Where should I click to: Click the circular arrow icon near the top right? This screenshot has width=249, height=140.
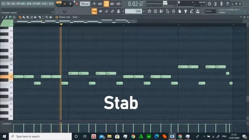click(209, 4)
